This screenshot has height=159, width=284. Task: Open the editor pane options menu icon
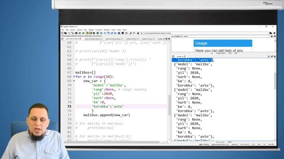[x=169, y=39]
